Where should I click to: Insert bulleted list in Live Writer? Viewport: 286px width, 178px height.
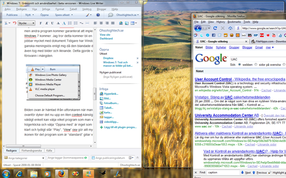coord(76,23)
